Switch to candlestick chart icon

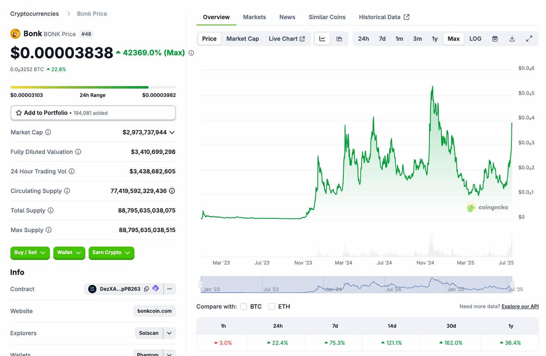pos(339,39)
